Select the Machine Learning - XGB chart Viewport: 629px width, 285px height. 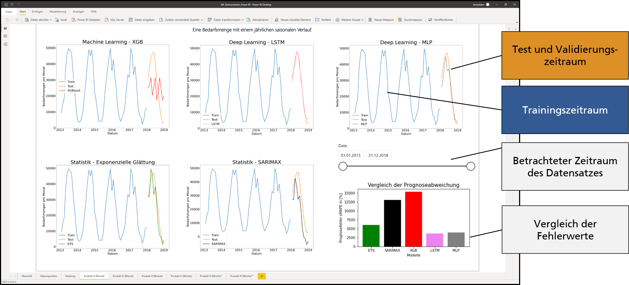[105, 87]
